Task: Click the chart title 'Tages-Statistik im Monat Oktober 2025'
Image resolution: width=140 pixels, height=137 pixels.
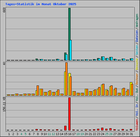Action: point(41,4)
